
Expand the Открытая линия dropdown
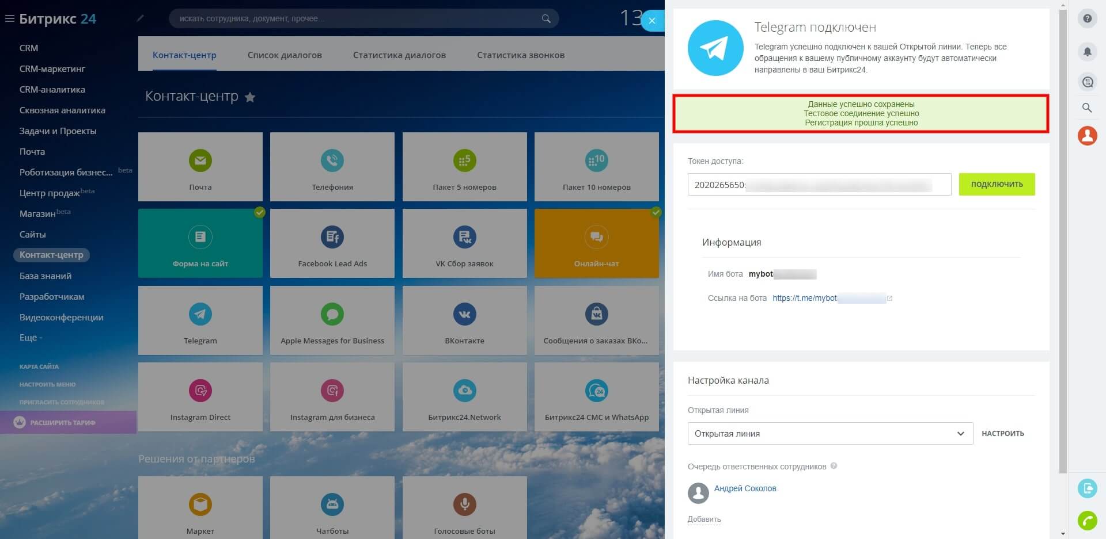point(830,434)
